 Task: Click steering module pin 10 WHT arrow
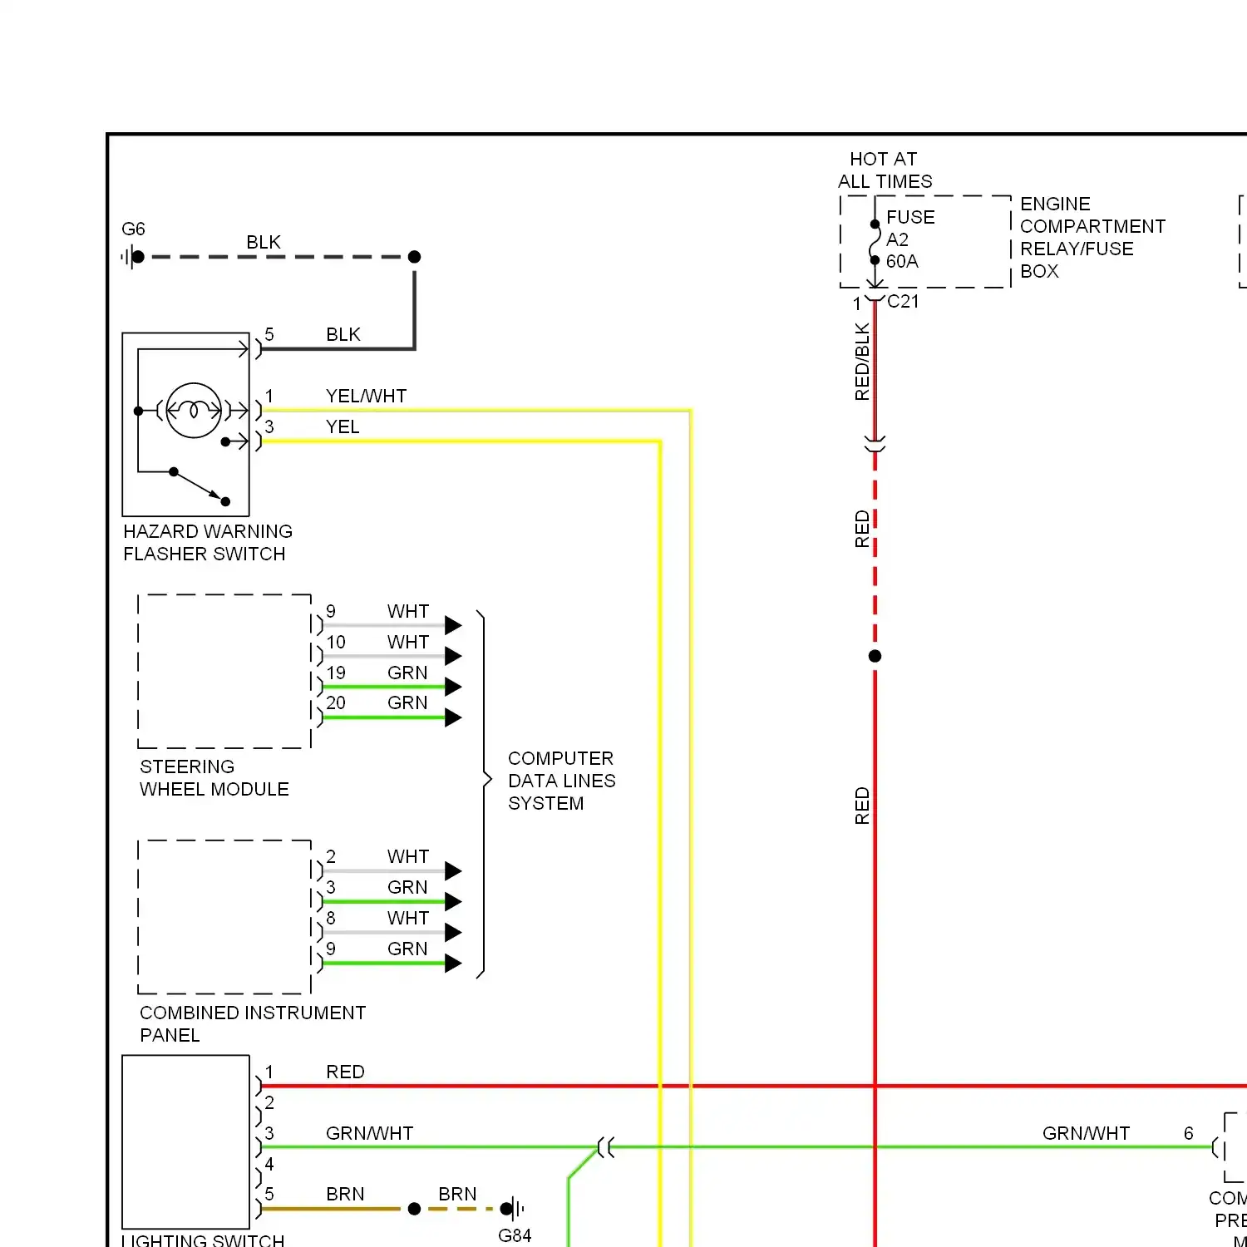tap(453, 656)
